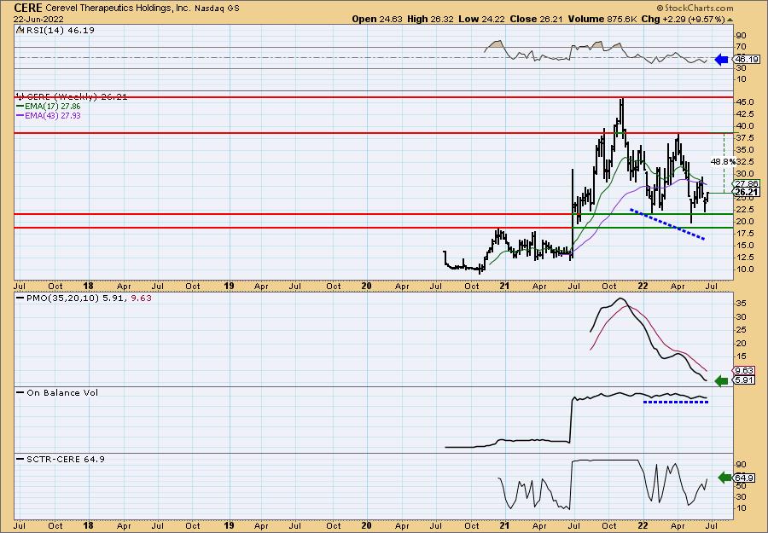Click the Low 24.22 value in header
Screen dimensions: 768x533
tap(481, 19)
